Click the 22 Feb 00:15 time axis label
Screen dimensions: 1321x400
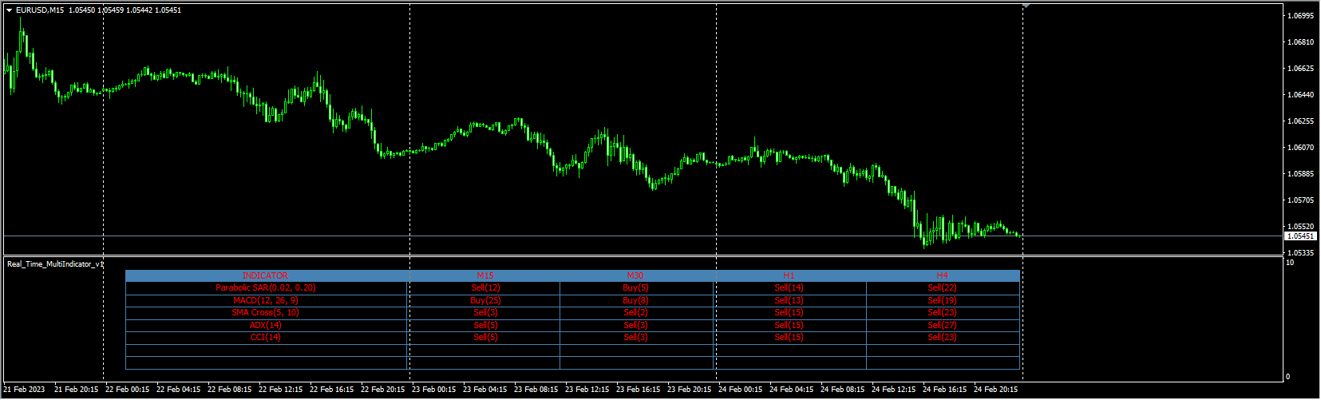pos(128,390)
